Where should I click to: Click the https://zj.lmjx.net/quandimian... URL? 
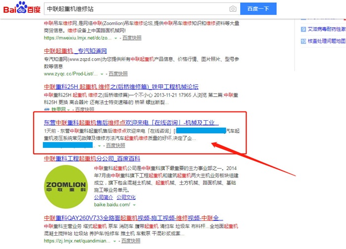click(x=77, y=241)
